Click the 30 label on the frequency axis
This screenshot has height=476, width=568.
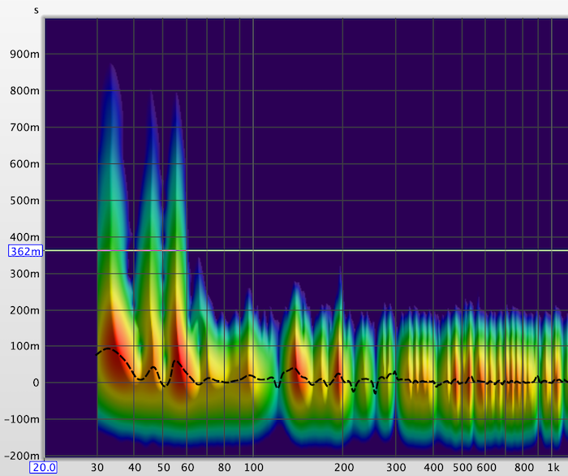(x=97, y=467)
